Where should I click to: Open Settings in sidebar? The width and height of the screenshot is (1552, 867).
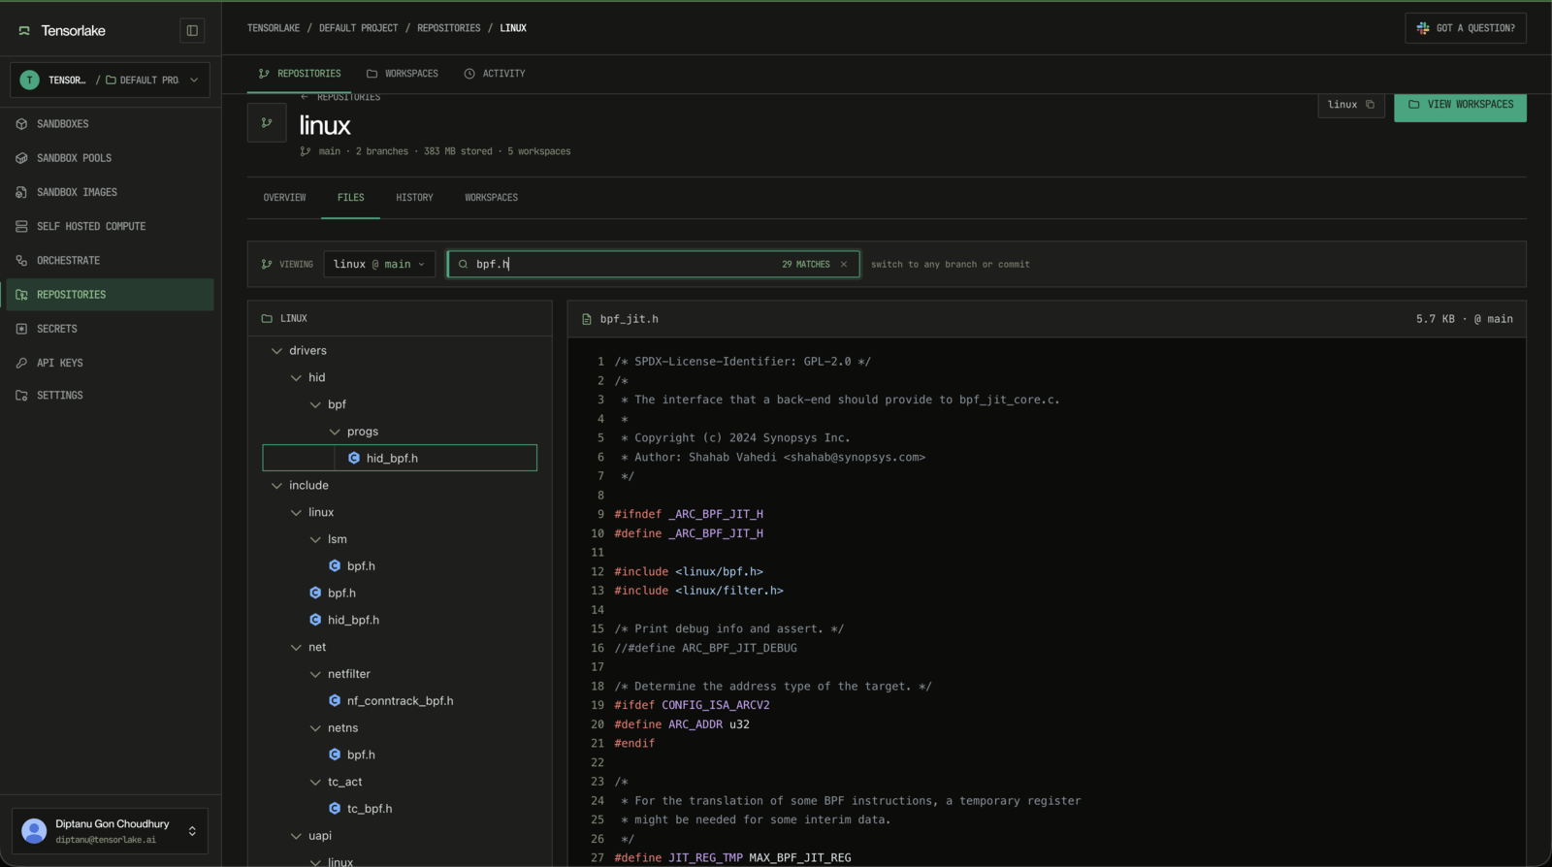pyautogui.click(x=110, y=396)
